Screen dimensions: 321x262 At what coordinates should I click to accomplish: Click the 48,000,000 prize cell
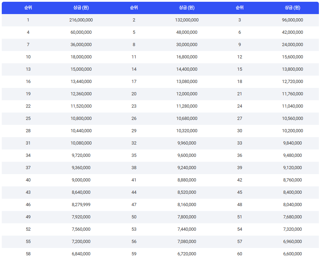tap(187, 32)
